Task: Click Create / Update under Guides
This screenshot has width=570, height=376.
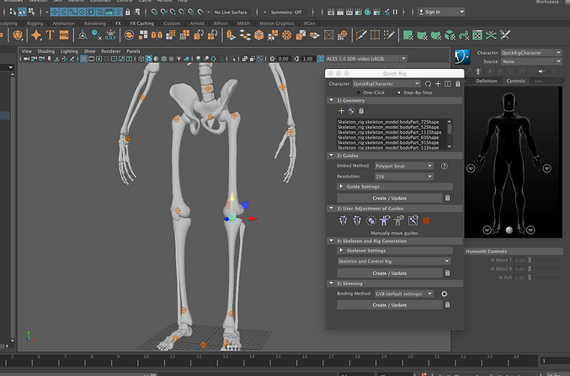Action: (x=389, y=198)
